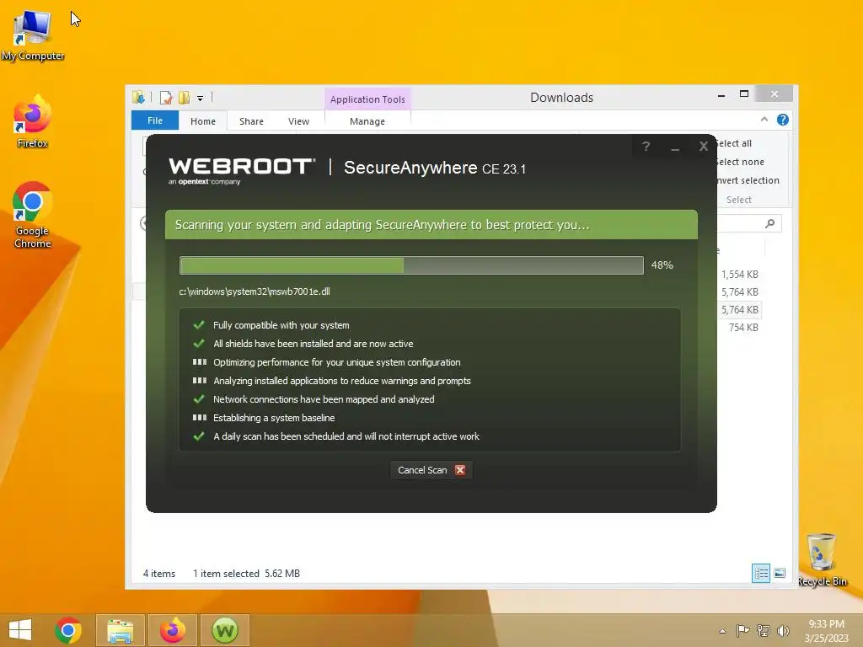This screenshot has height=647, width=863.
Task: Click '1 item selected 5.62 MB' status text
Action: (247, 573)
